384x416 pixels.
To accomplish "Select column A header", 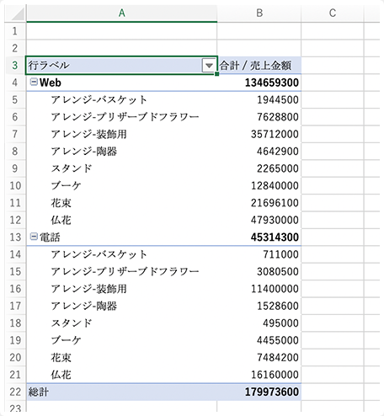I will (121, 13).
